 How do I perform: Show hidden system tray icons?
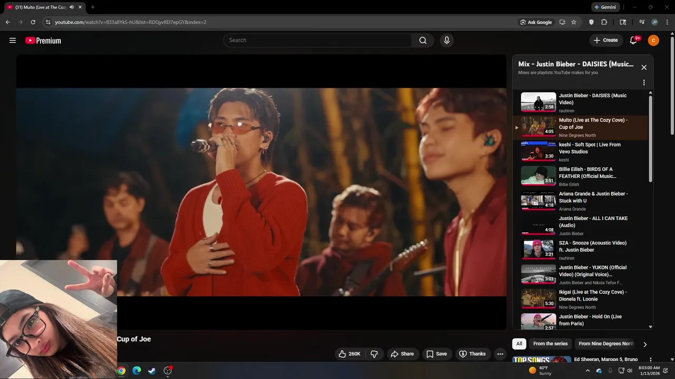[588, 371]
